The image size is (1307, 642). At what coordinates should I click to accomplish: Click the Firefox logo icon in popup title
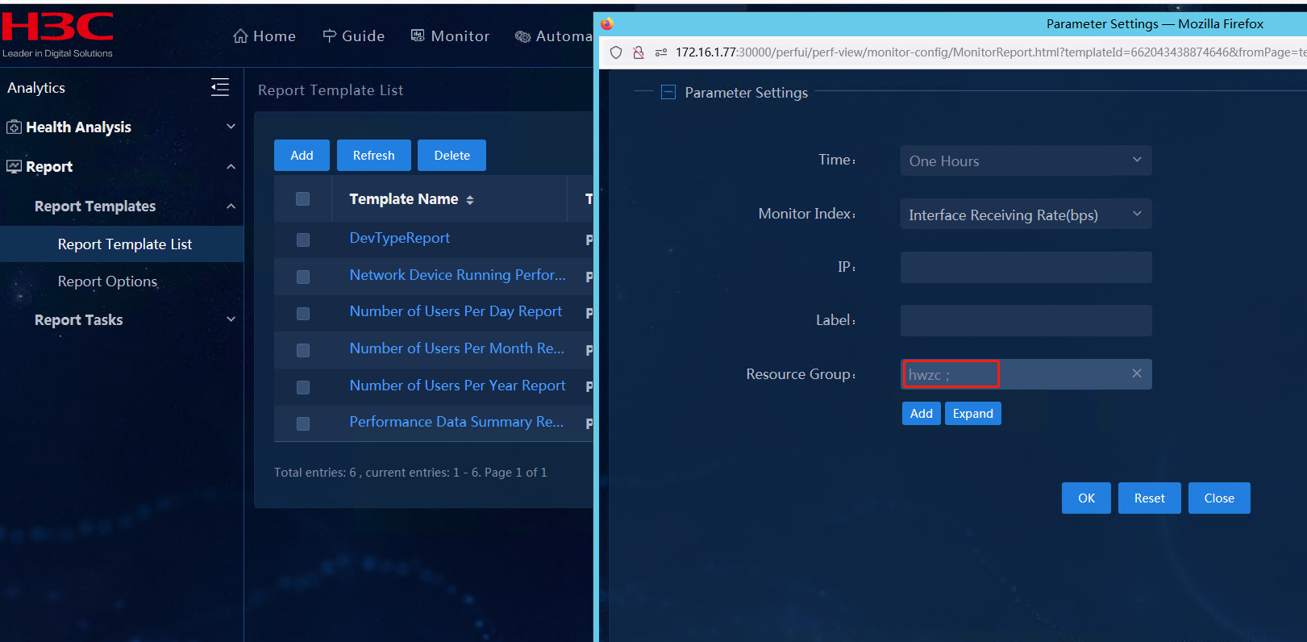click(x=607, y=24)
